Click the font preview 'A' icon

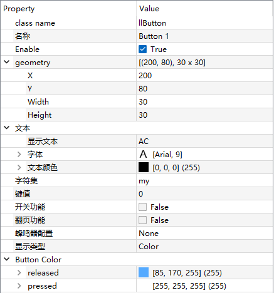point(143,155)
